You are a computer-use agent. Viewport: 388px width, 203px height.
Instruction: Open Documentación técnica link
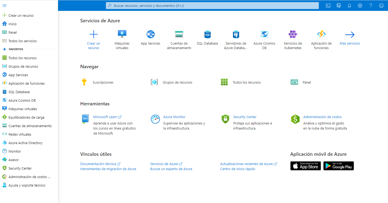click(x=98, y=164)
